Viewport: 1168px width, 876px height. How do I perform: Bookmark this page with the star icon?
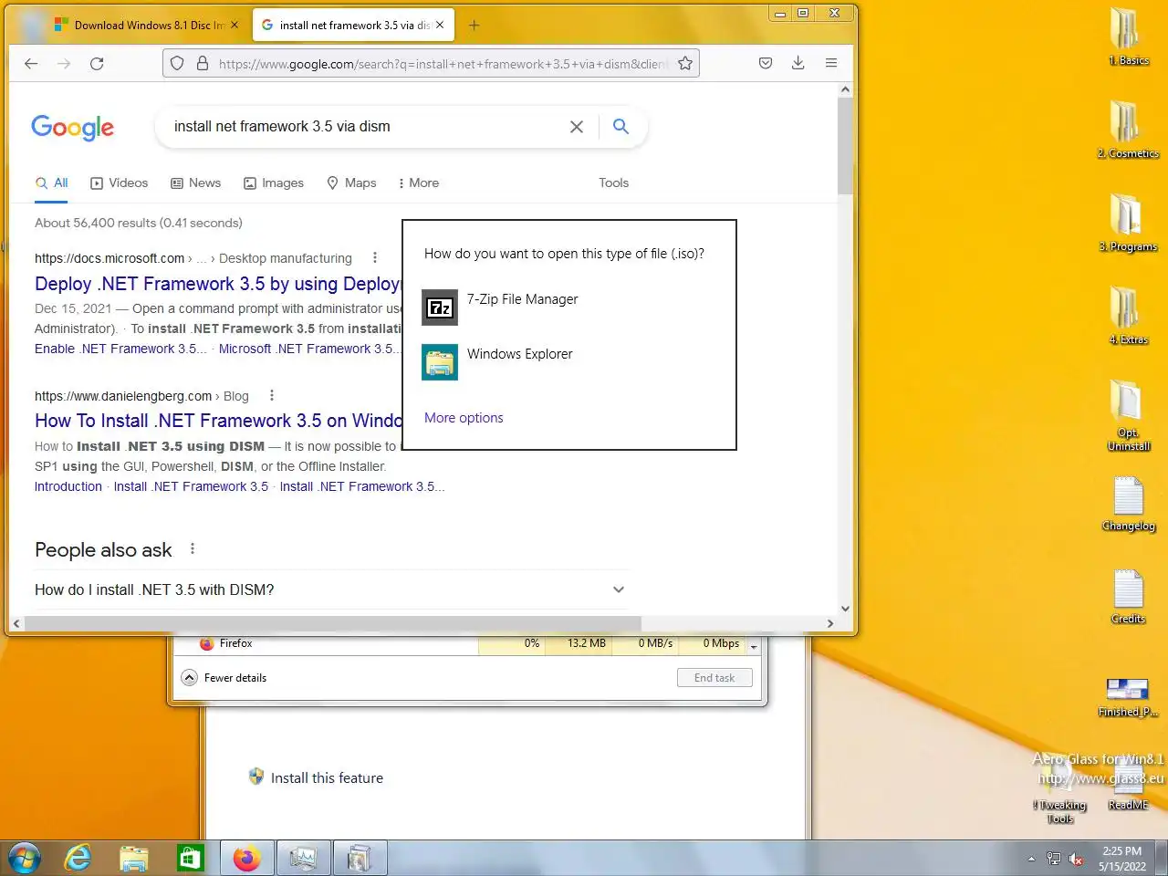685,63
